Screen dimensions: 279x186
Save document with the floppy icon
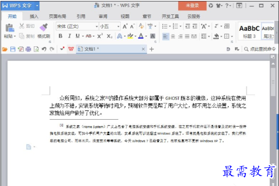click(13, 49)
